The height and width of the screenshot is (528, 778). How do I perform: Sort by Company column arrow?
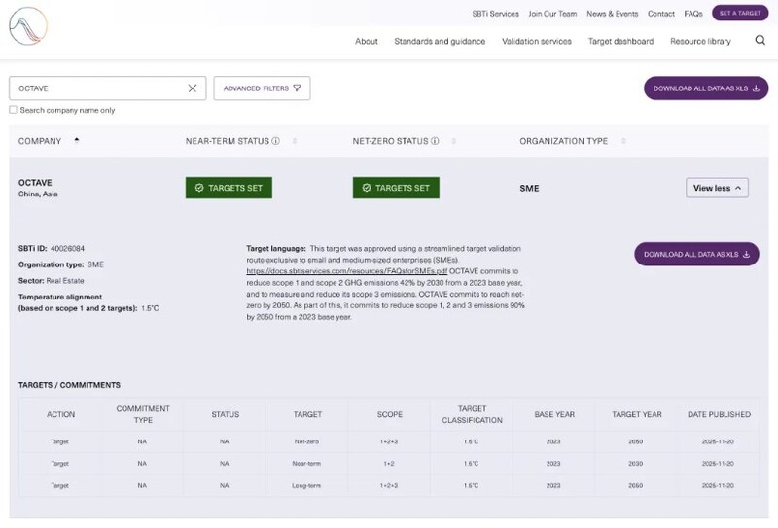click(x=77, y=140)
